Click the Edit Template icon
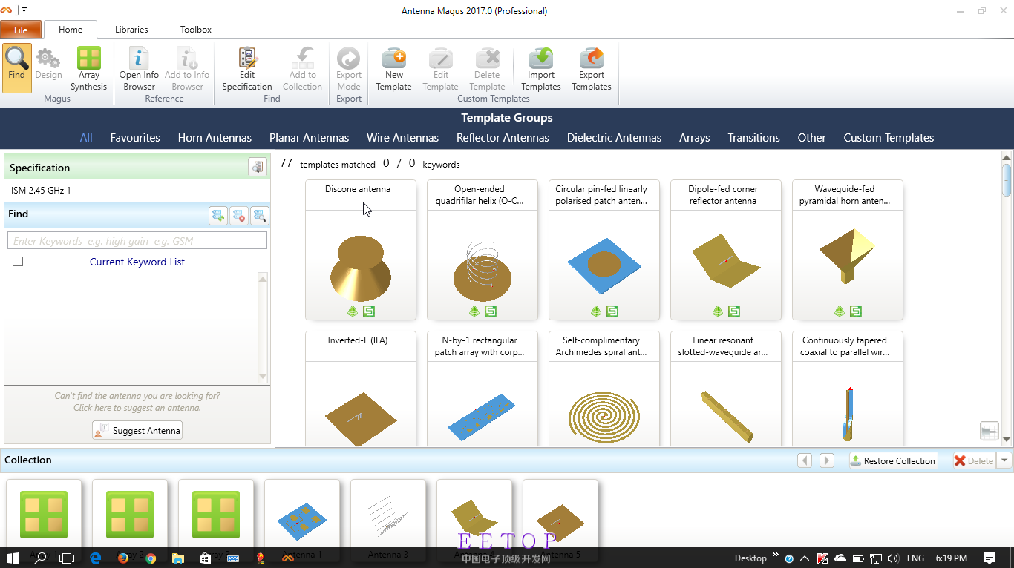The image size is (1014, 568). [441, 58]
